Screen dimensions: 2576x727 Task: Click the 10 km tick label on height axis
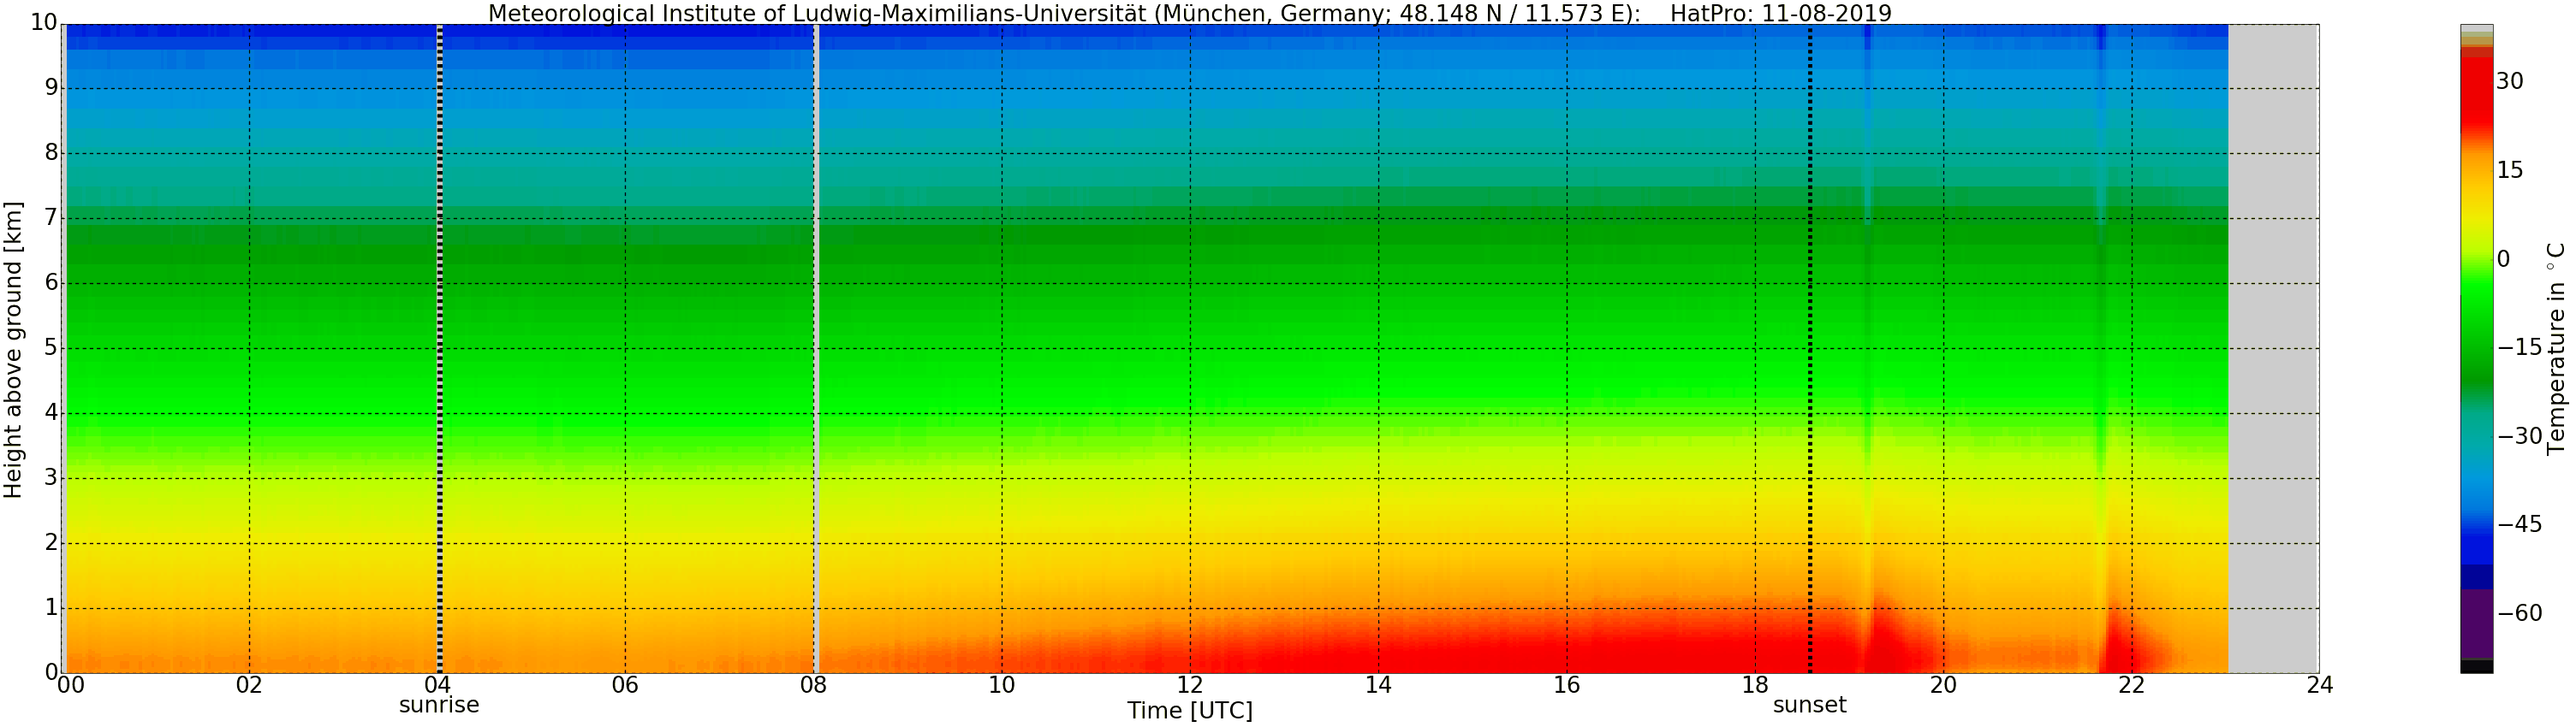coord(44,23)
